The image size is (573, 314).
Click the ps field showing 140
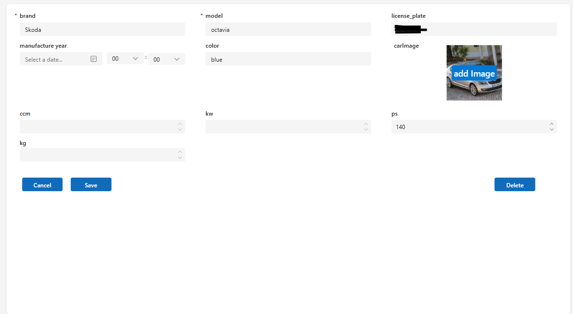pos(474,127)
